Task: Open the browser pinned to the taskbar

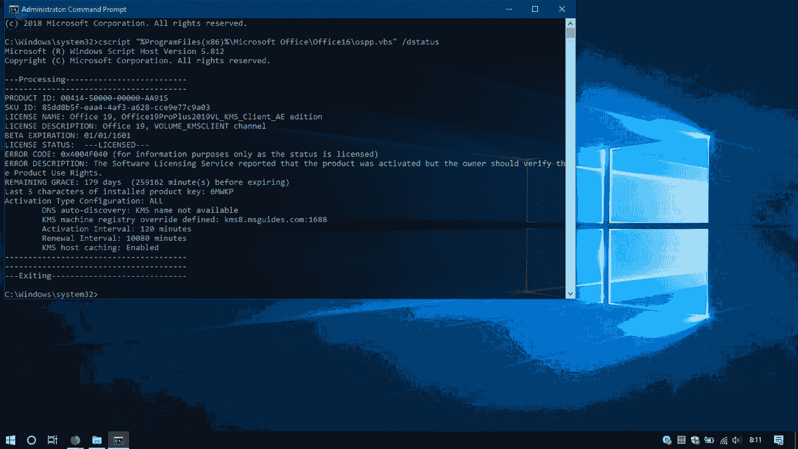Action: 74,440
